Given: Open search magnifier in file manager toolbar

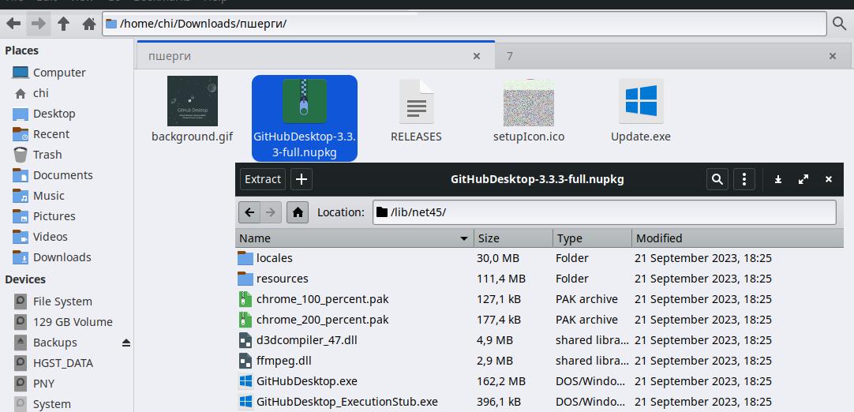Looking at the screenshot, I should [x=839, y=24].
